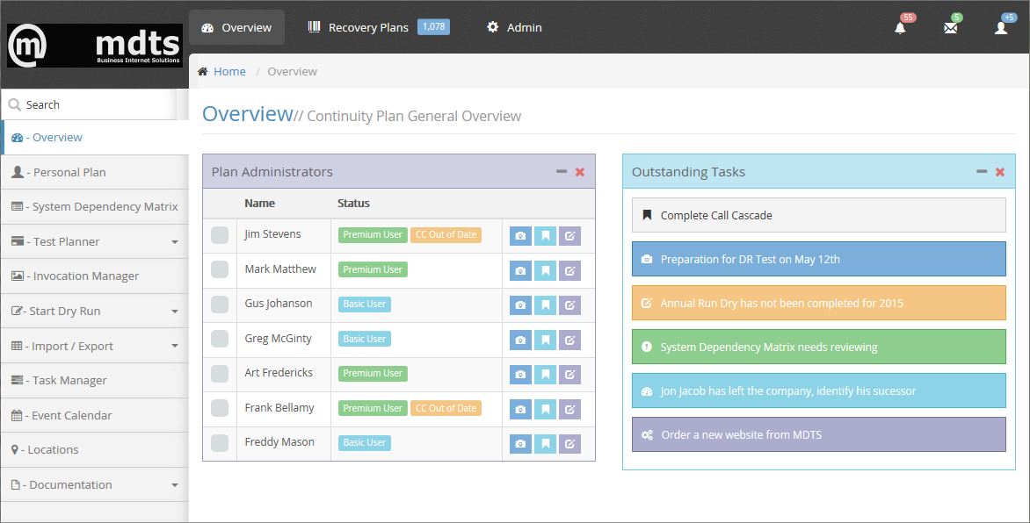Click the edit icon for Mark Matthew
The image size is (1030, 523).
coord(569,270)
